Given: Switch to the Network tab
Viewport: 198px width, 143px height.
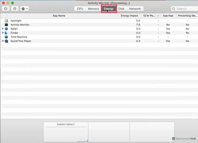Looking at the screenshot, I should click(135, 9).
